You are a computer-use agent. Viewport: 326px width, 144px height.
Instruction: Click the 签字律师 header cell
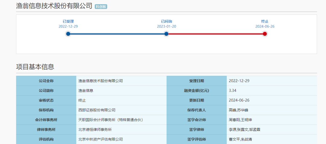tap(197, 130)
